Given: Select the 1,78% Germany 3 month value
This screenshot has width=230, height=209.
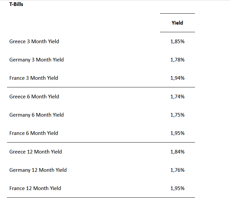Looking at the screenshot, I should 177,60.
